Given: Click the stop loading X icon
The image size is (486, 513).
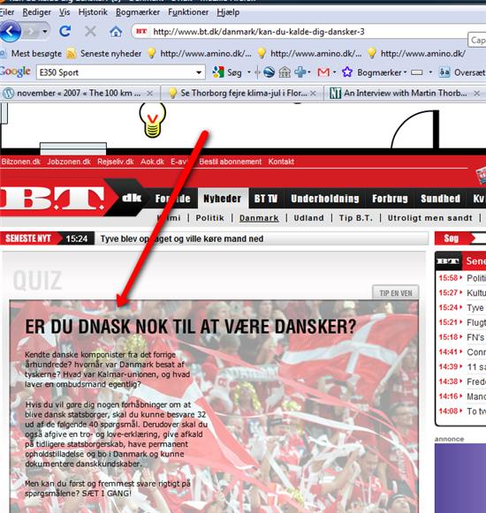Looking at the screenshot, I should [x=90, y=32].
